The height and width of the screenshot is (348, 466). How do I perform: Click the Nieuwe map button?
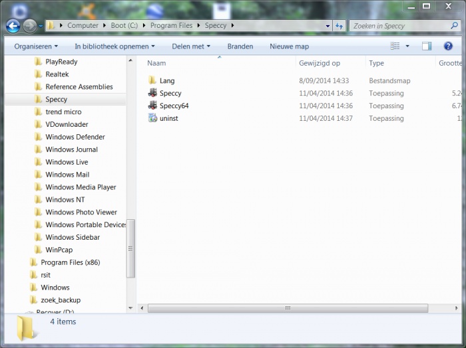click(x=289, y=46)
